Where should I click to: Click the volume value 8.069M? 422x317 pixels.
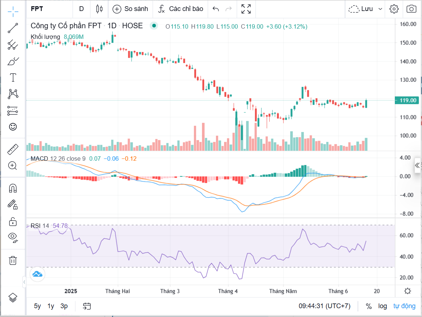point(73,37)
